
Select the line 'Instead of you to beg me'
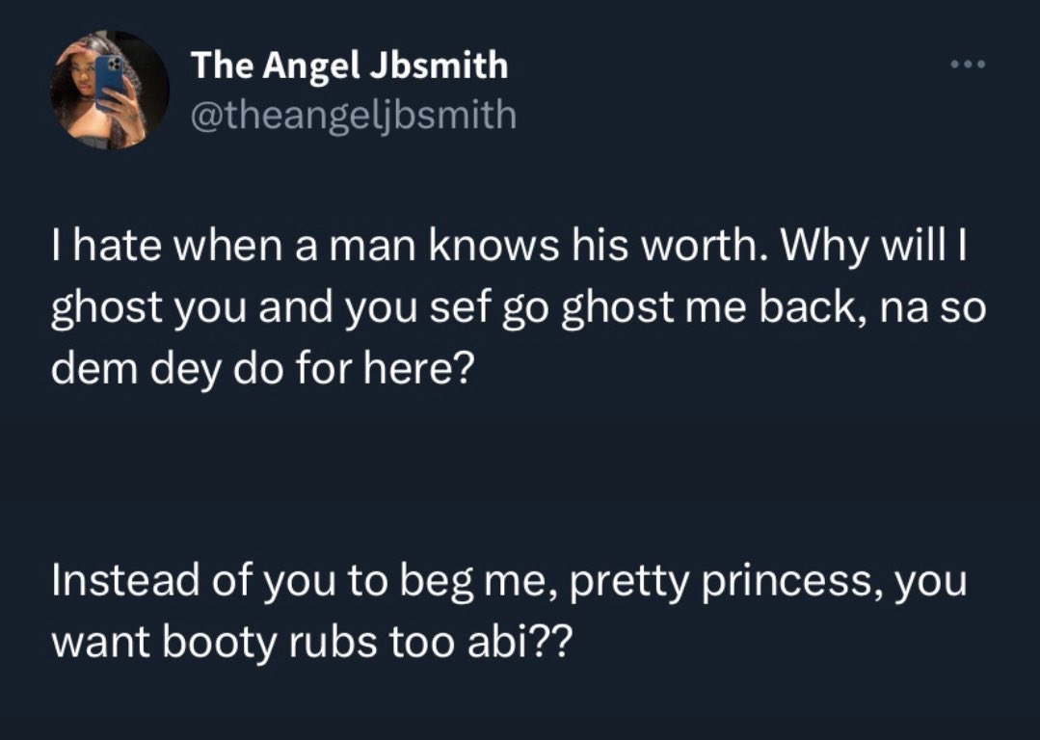coord(509,582)
